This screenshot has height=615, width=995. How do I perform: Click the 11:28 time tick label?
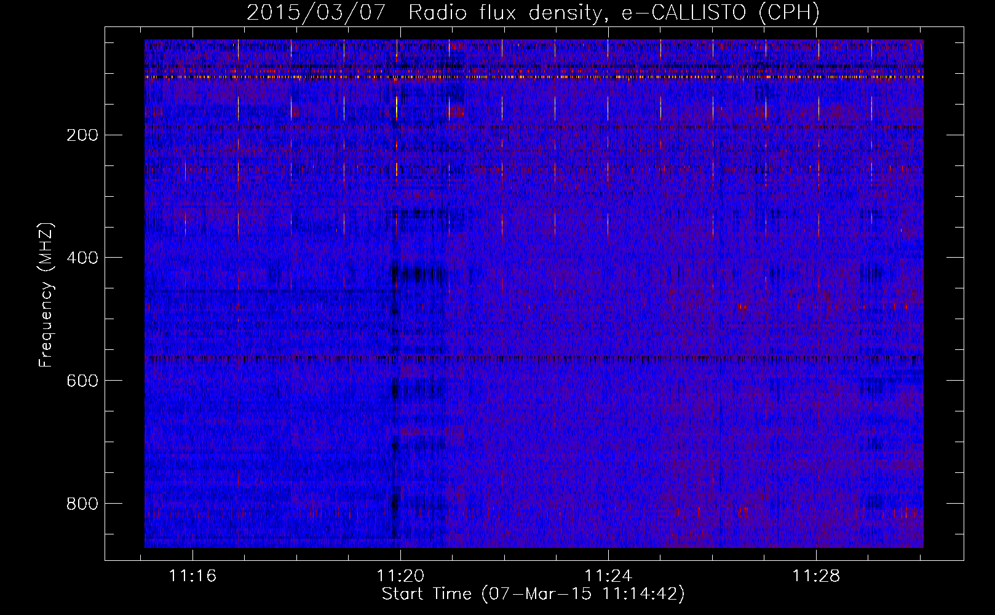click(816, 576)
